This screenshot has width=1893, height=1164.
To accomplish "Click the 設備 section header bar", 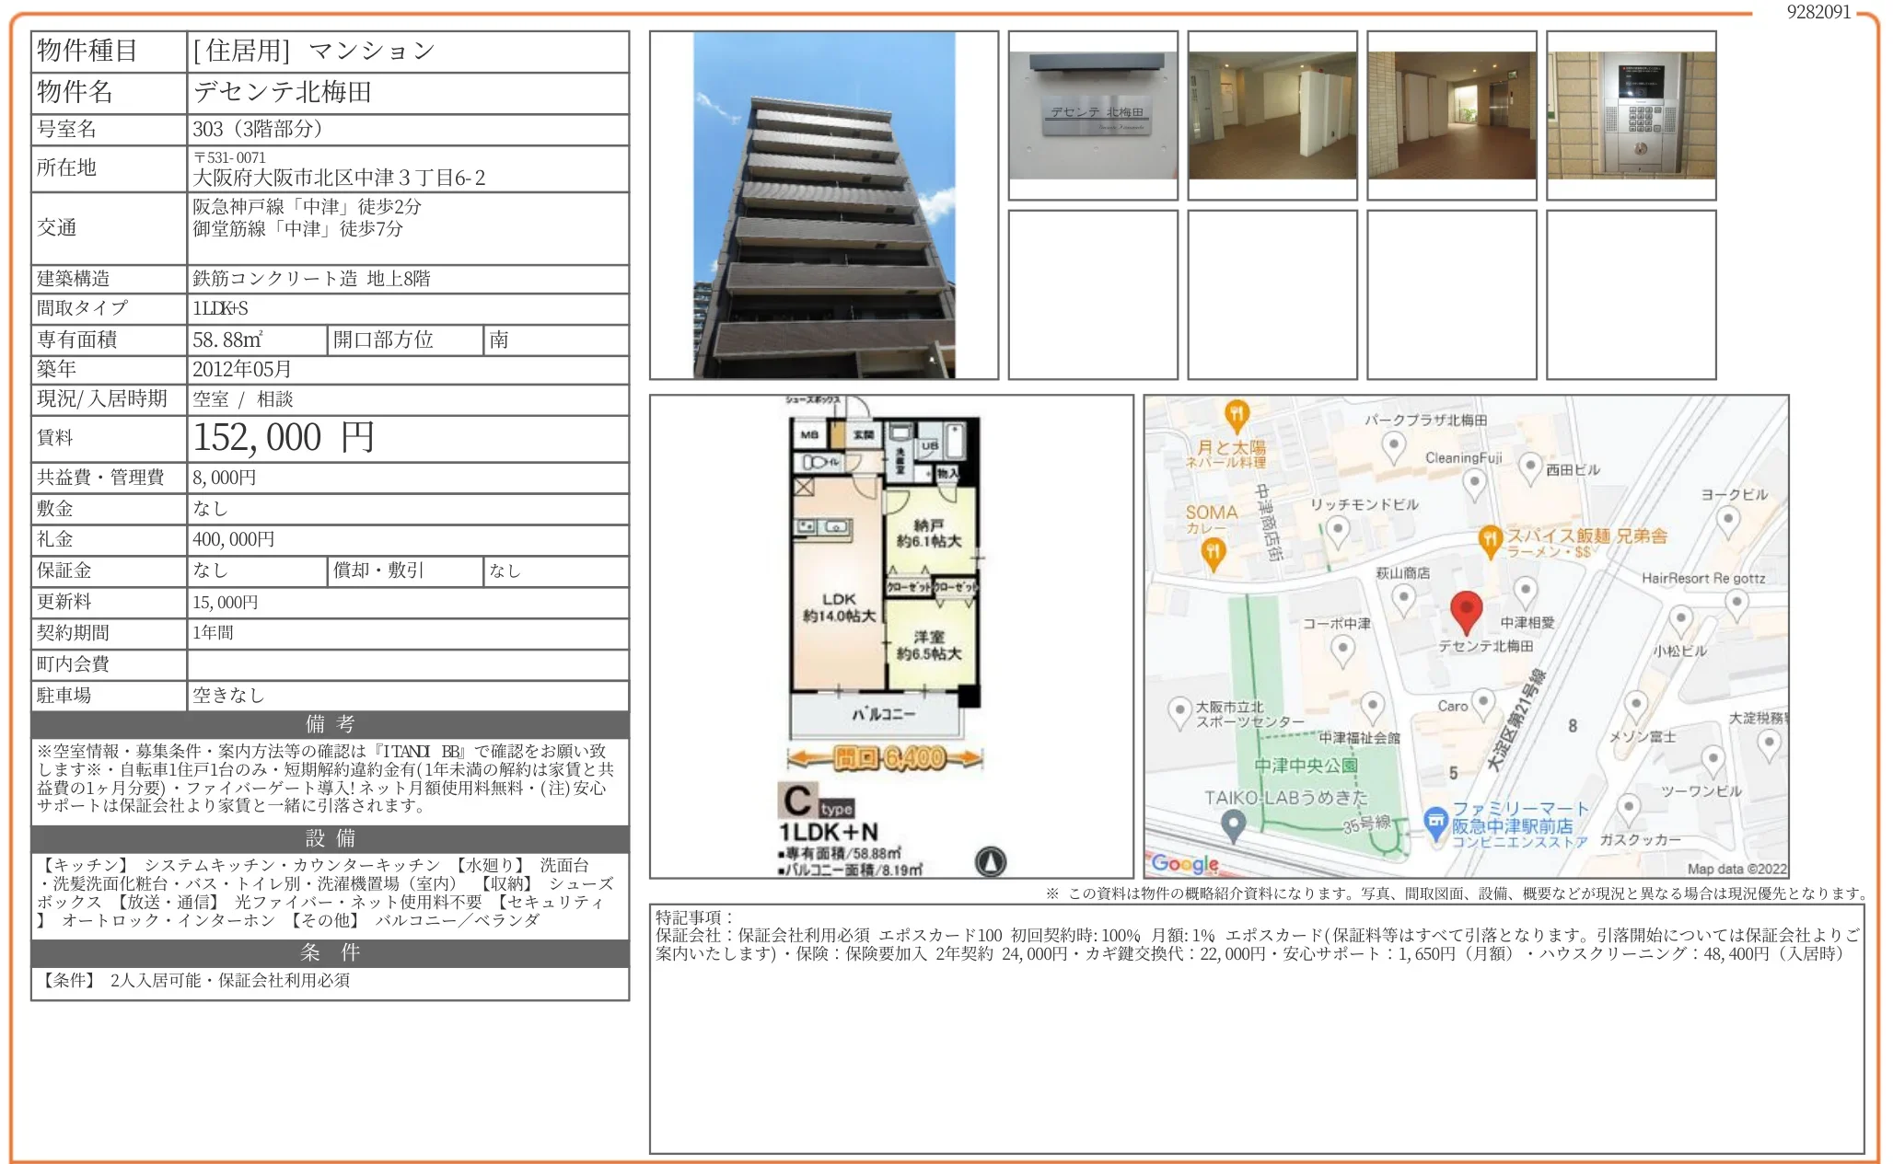I will click(x=330, y=838).
